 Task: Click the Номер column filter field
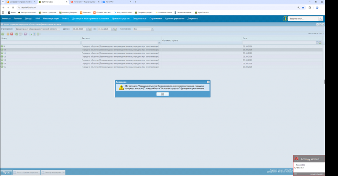tap(40, 43)
